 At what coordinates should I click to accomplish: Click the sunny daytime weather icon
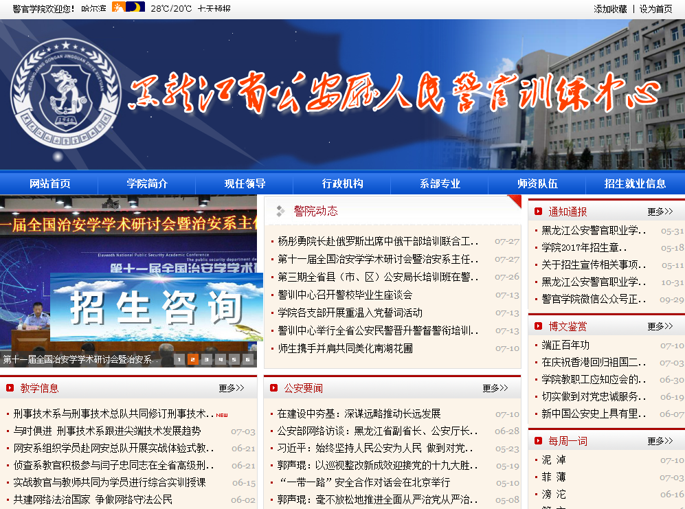tap(119, 8)
